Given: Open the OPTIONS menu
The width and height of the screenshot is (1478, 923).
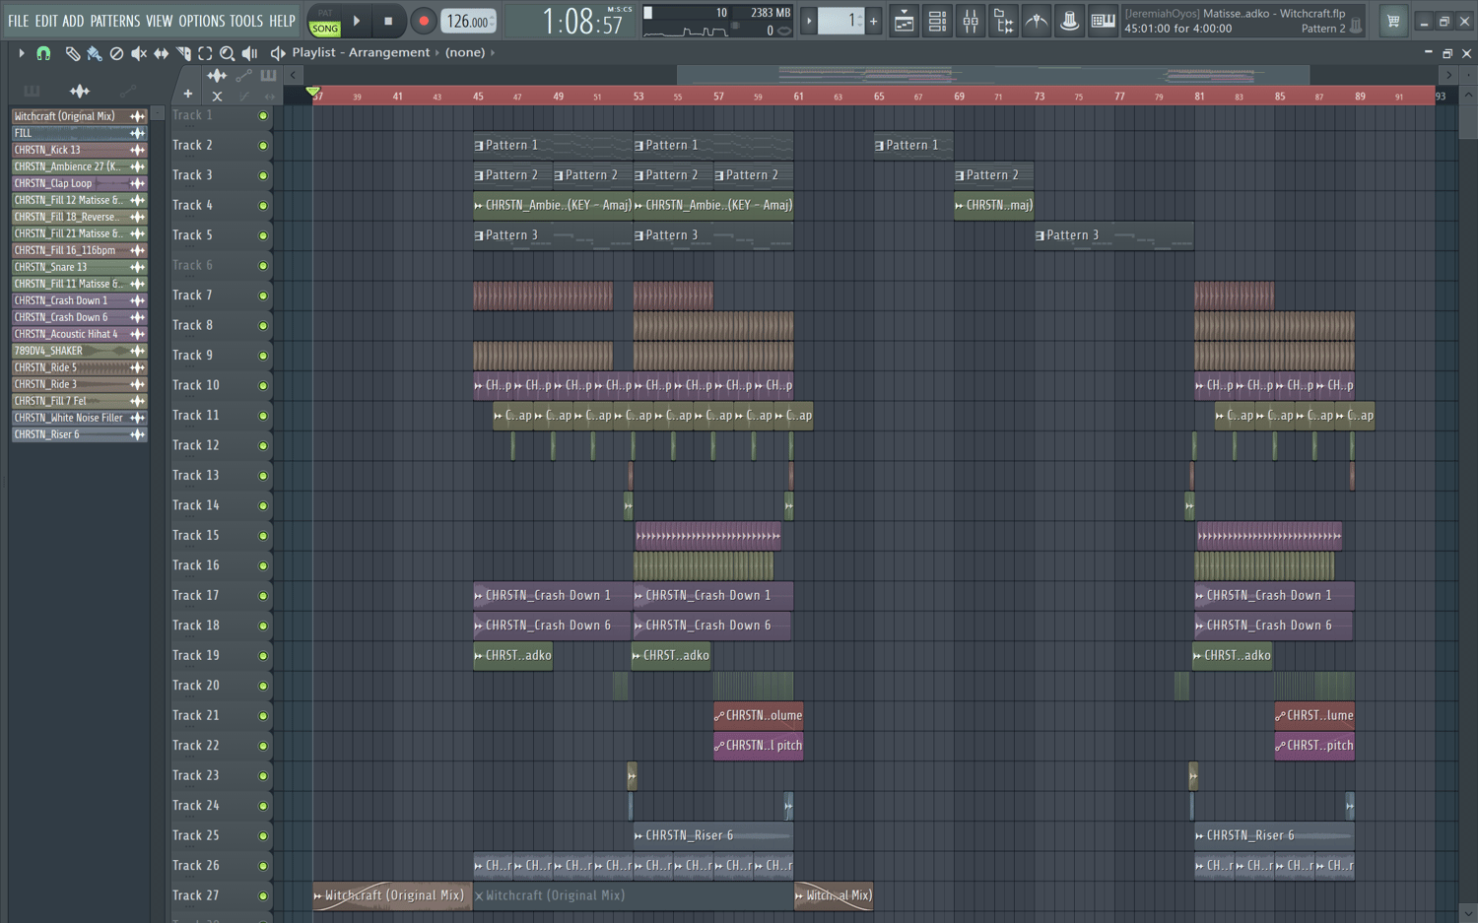Looking at the screenshot, I should point(202,21).
